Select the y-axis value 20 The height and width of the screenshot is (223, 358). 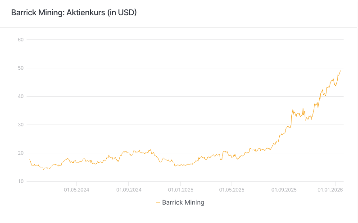[x=21, y=153]
